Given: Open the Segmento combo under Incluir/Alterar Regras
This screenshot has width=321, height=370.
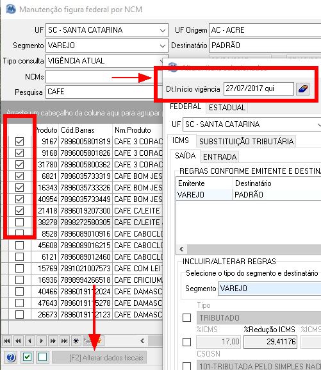Looking at the screenshot, I should (269, 289).
